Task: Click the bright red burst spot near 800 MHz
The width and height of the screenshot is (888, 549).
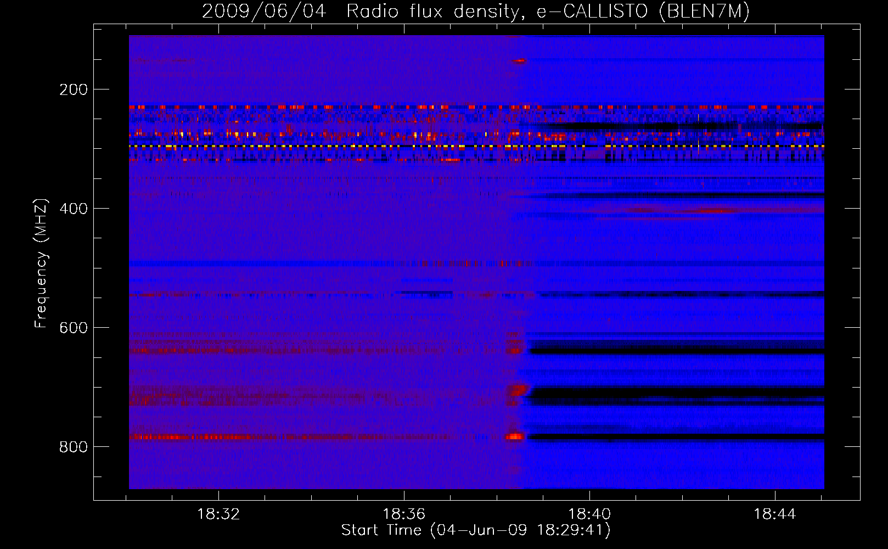Action: point(515,436)
